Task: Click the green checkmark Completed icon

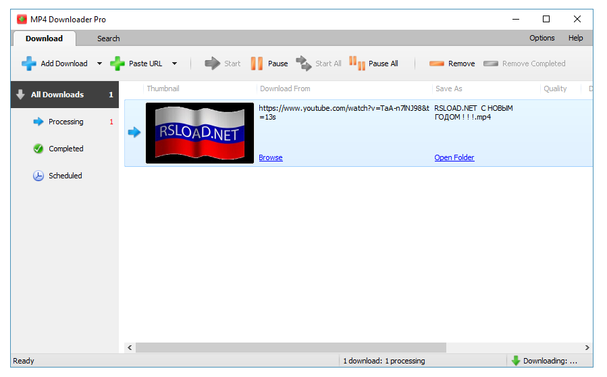Action: [38, 149]
